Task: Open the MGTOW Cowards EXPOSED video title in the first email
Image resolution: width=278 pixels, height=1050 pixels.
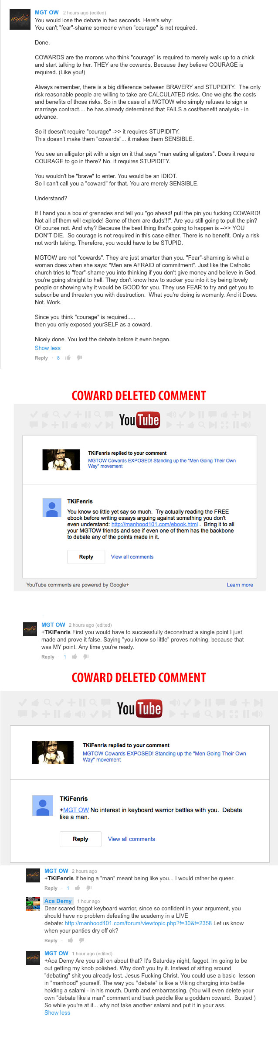Action: click(x=162, y=463)
